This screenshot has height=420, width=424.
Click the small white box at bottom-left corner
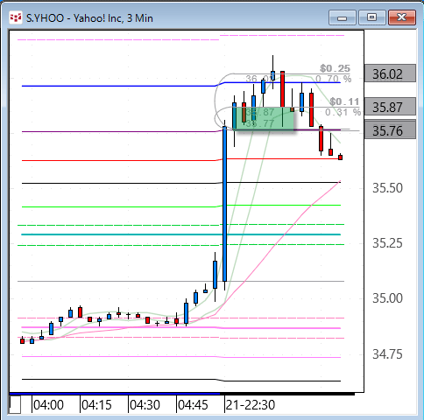click(x=15, y=404)
